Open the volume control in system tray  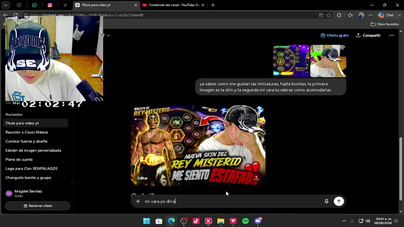[x=368, y=221]
